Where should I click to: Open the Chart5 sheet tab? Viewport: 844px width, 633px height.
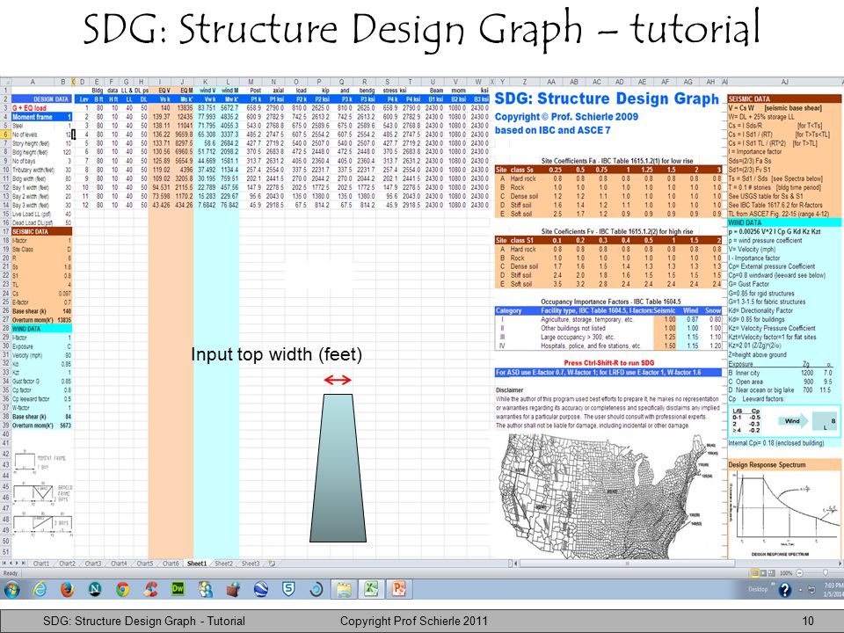[144, 564]
